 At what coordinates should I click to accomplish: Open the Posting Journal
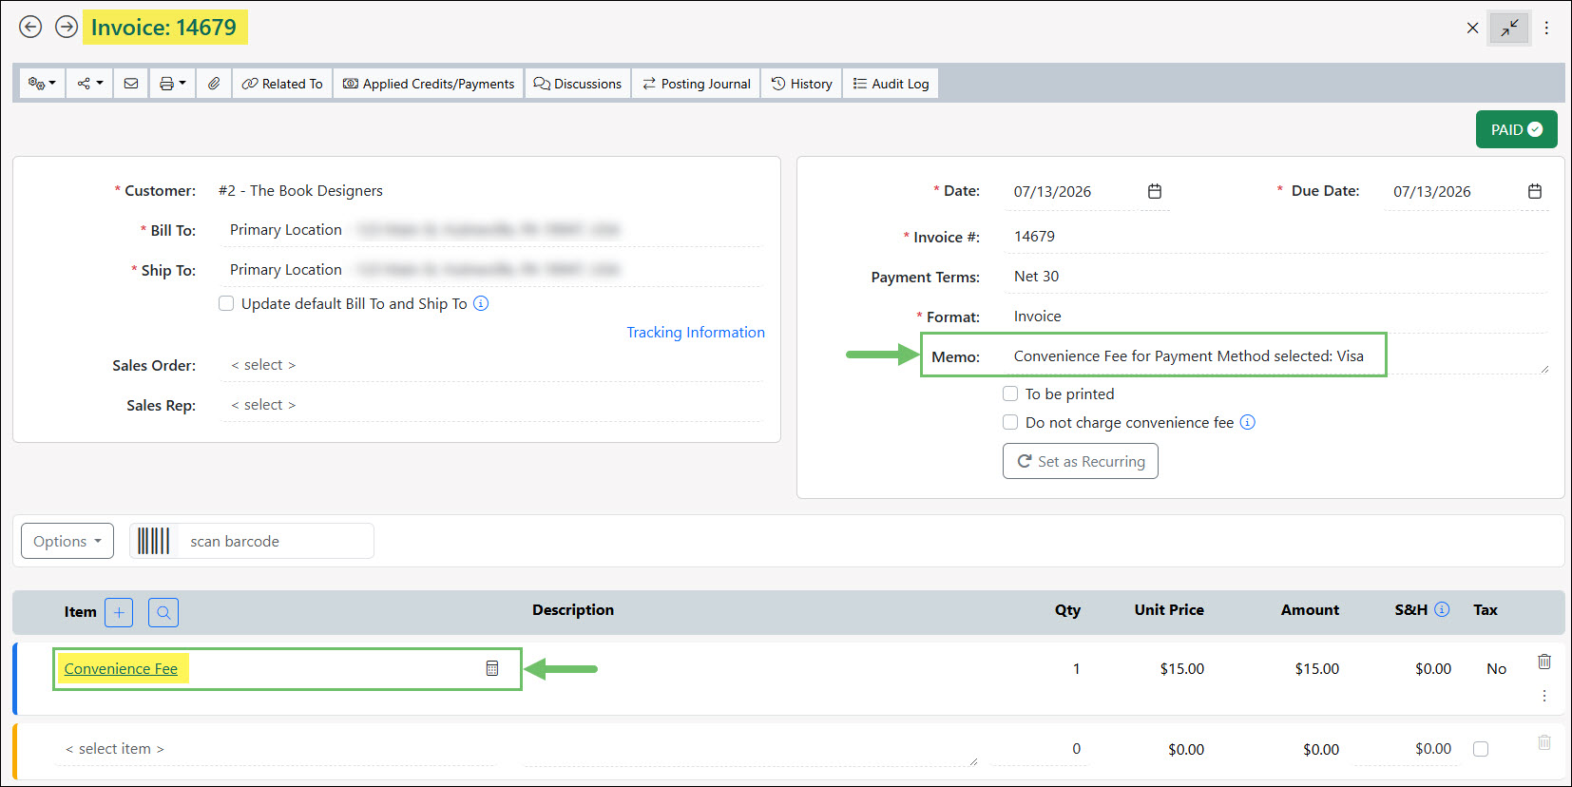click(x=697, y=84)
